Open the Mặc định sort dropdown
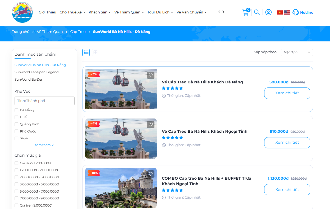The width and height of the screenshot is (330, 209). click(x=297, y=52)
